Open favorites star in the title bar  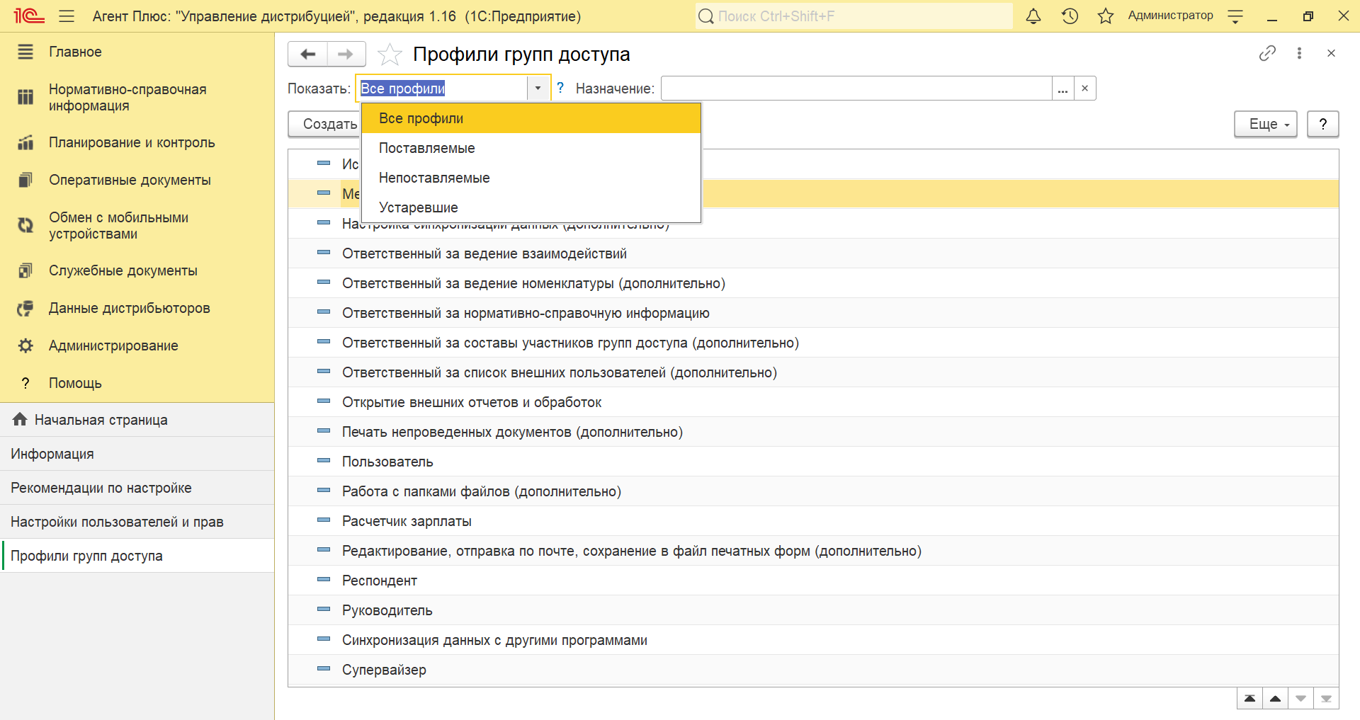pyautogui.click(x=1106, y=16)
